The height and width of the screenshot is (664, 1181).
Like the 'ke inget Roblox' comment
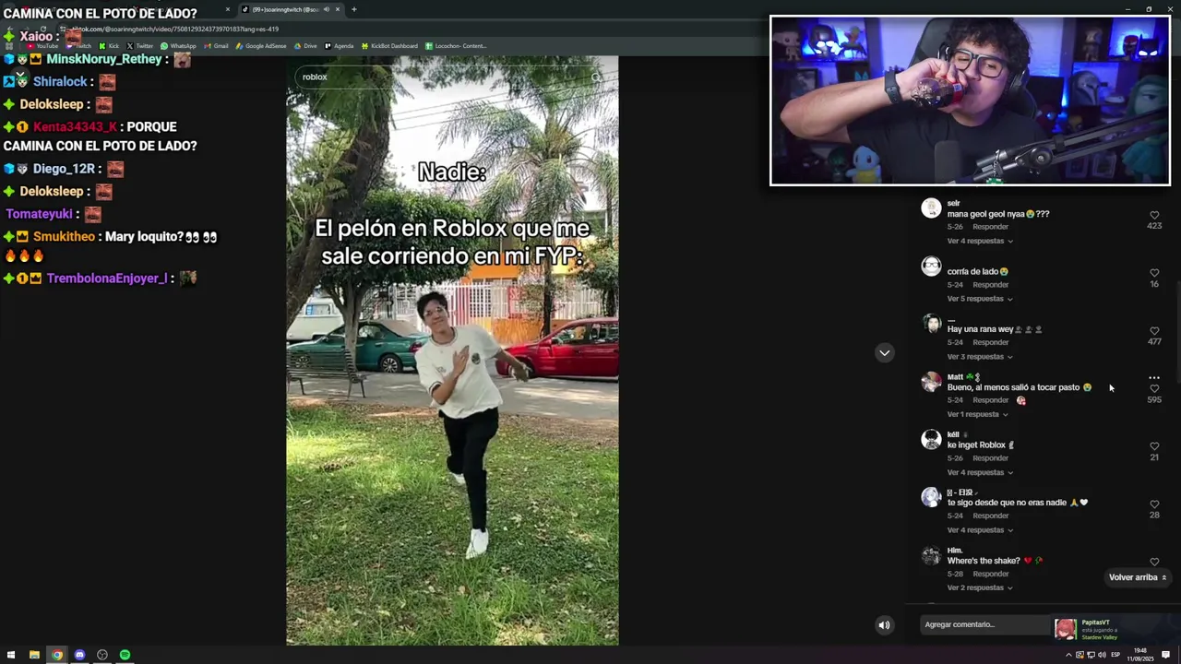coord(1154,446)
